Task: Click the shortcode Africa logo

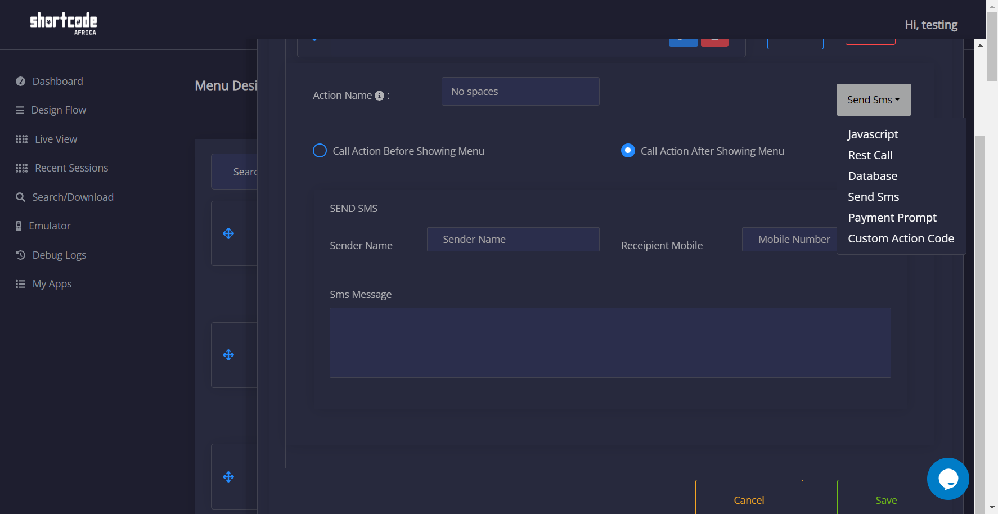Action: tap(63, 24)
